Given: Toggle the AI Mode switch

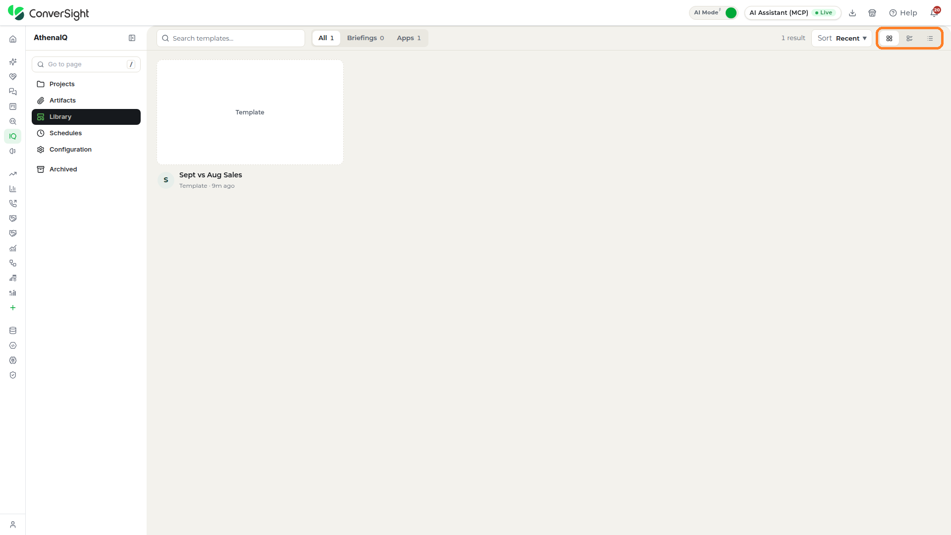Looking at the screenshot, I should 731,13.
